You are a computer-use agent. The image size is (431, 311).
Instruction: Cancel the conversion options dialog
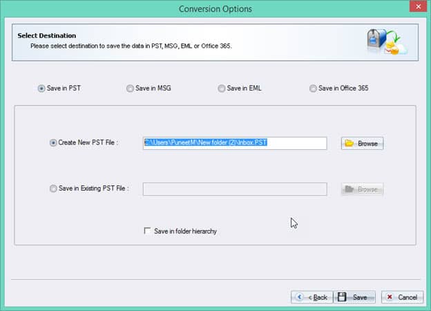point(402,297)
